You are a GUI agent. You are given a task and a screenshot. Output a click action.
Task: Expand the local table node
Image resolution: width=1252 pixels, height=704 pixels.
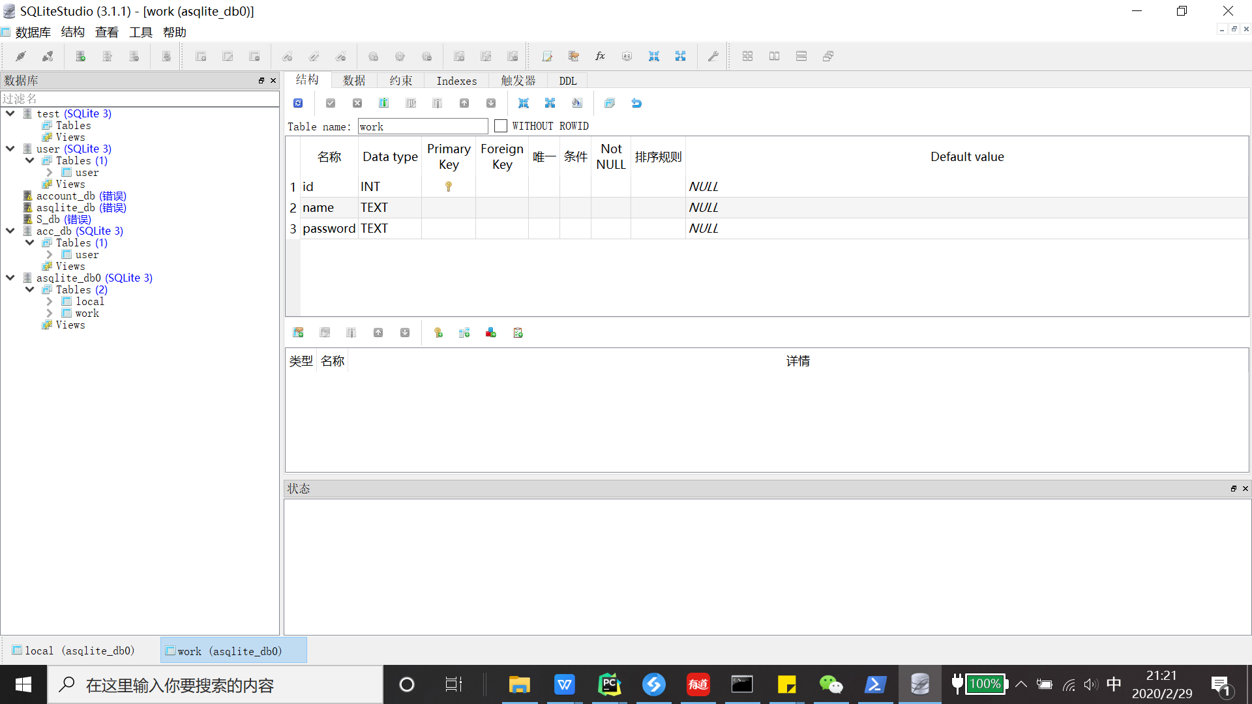[50, 302]
